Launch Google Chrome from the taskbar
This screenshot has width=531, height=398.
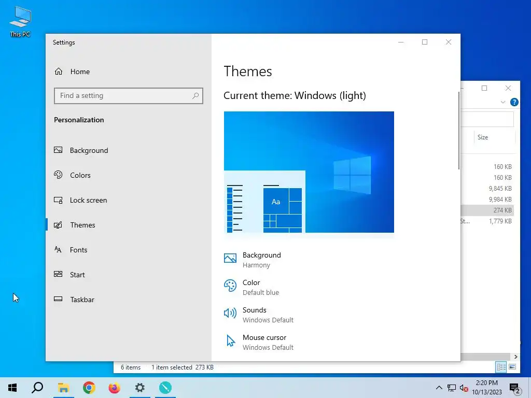point(89,388)
